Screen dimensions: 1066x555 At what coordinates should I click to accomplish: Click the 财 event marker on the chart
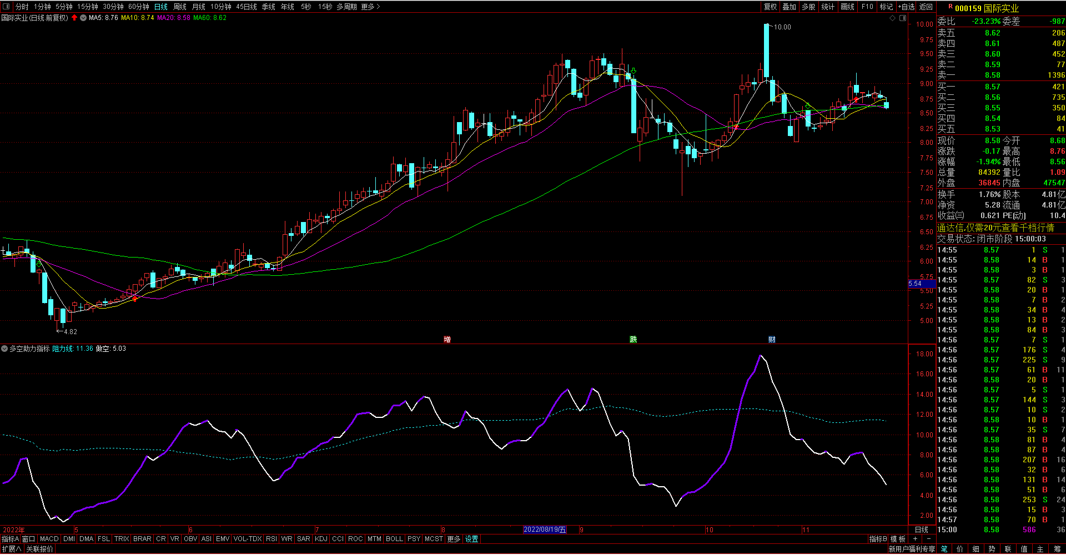point(772,339)
